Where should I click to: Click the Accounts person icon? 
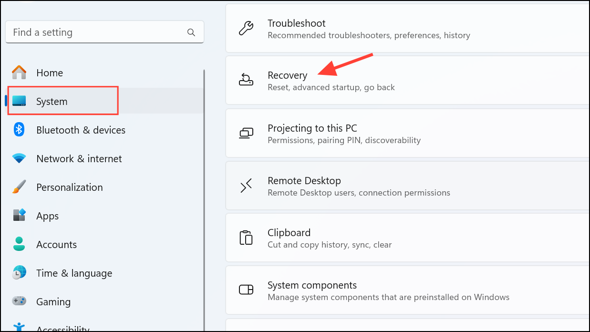pyautogui.click(x=19, y=244)
